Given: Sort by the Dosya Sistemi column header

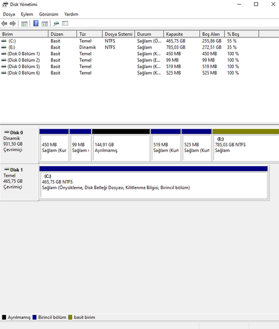Looking at the screenshot, I should [x=119, y=34].
